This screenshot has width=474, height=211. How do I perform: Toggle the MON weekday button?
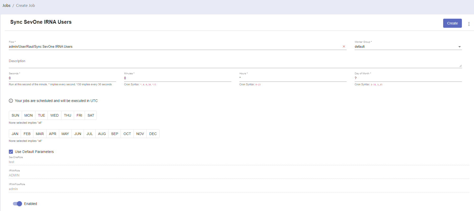[x=29, y=115]
